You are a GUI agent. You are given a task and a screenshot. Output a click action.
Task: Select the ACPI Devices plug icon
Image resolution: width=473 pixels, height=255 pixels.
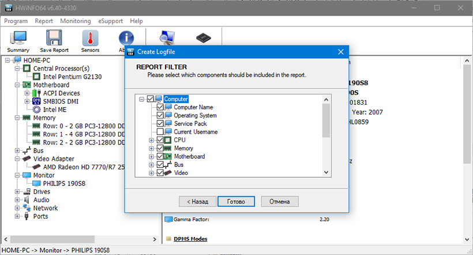click(x=36, y=93)
